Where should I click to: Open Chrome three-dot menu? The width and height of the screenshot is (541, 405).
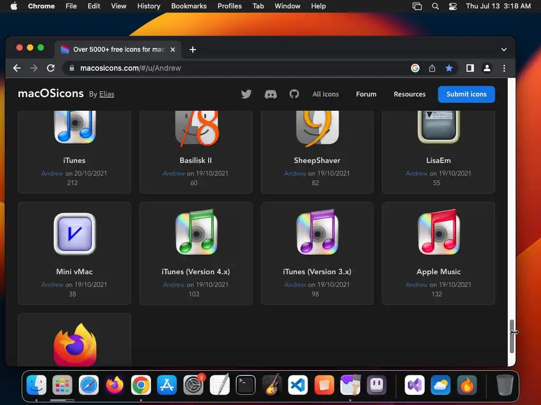pyautogui.click(x=504, y=68)
